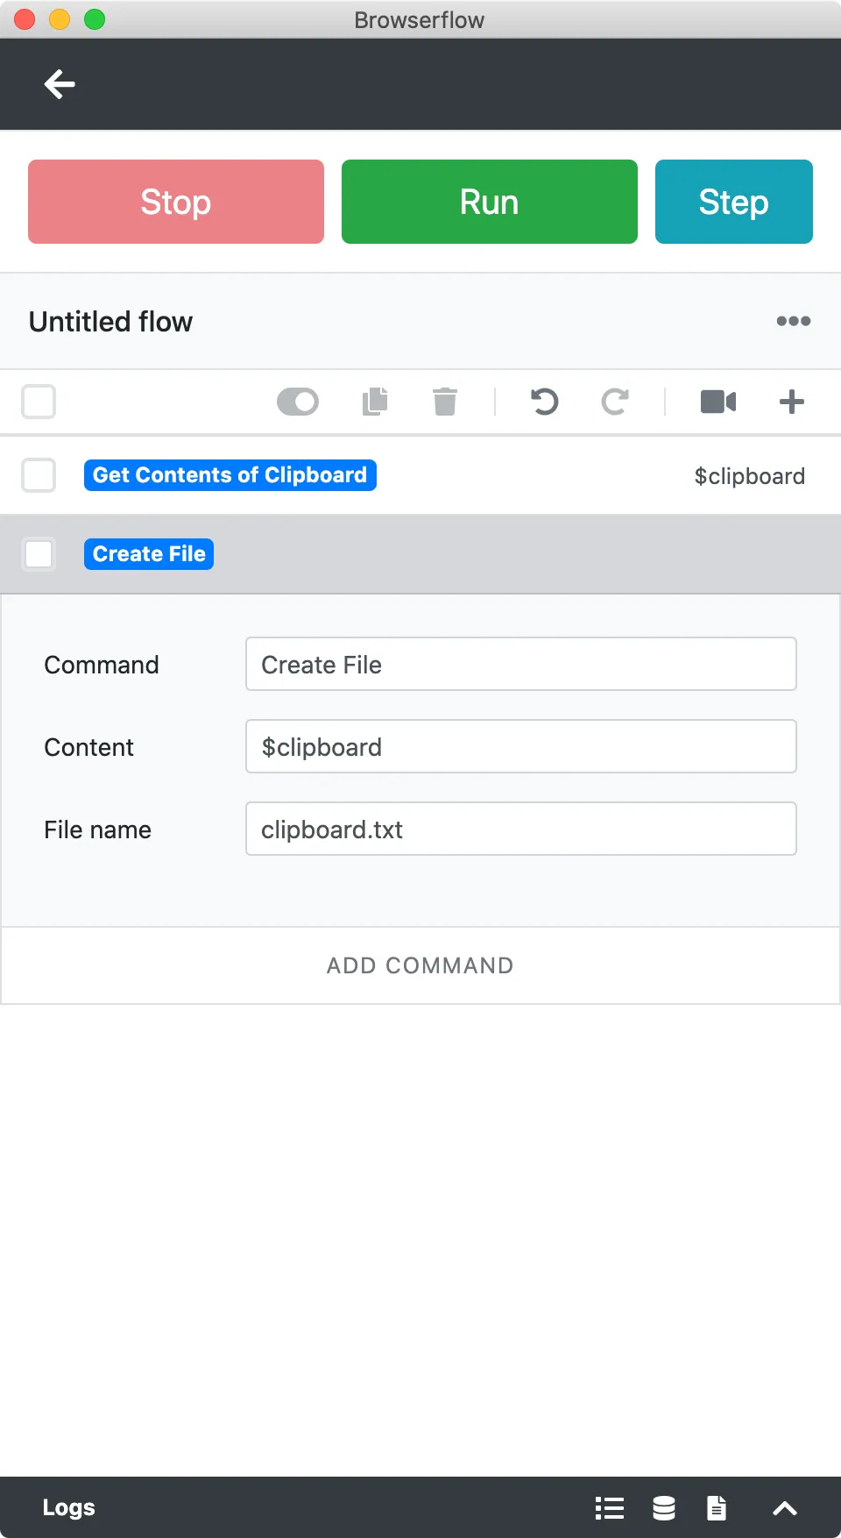Select the Get Contents of Clipboard command
This screenshot has height=1538, width=841.
[230, 475]
